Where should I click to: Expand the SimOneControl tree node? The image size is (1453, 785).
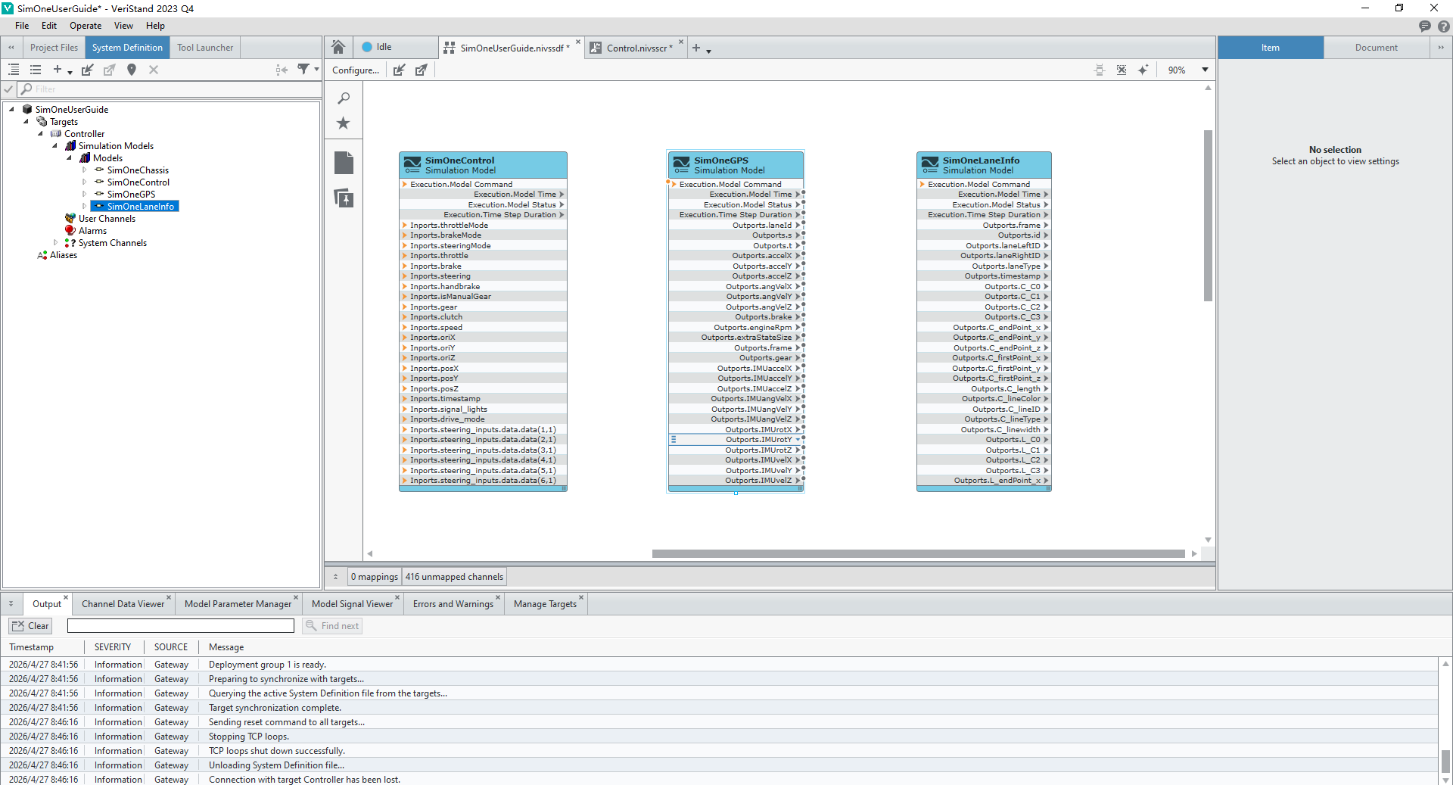[84, 182]
